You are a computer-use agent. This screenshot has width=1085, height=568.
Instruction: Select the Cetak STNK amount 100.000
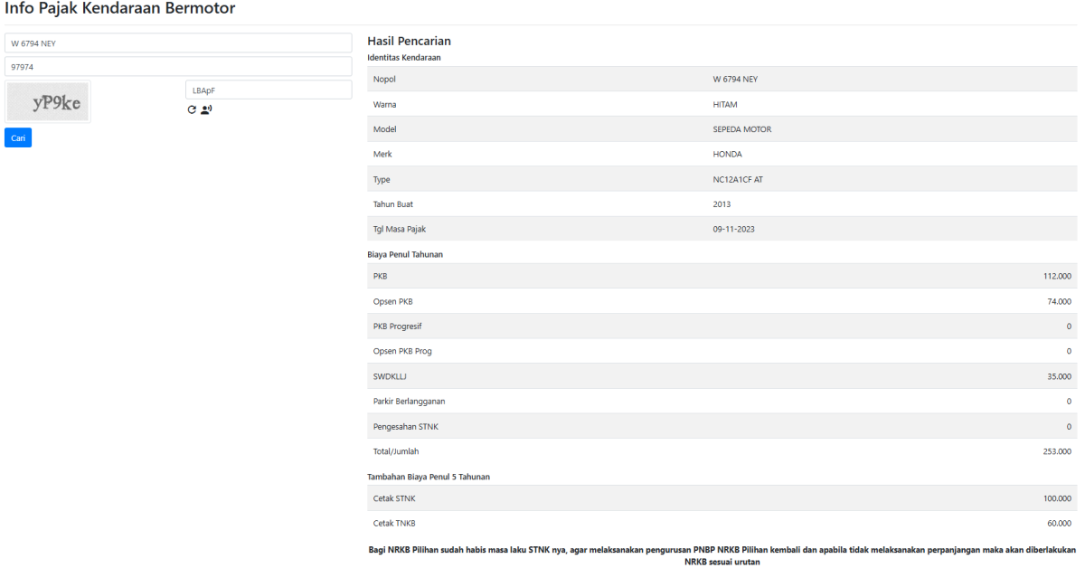click(x=1057, y=498)
